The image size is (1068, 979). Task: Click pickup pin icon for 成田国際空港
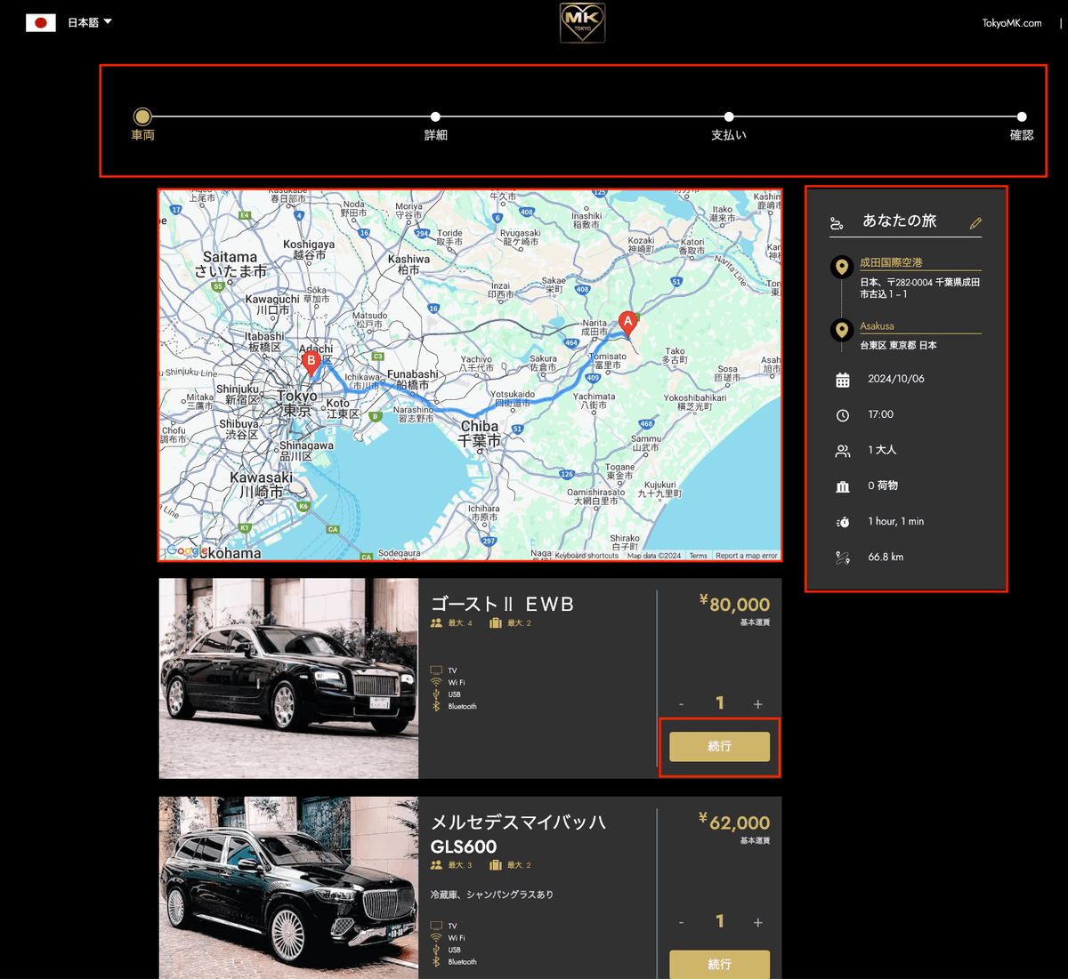pos(841,267)
